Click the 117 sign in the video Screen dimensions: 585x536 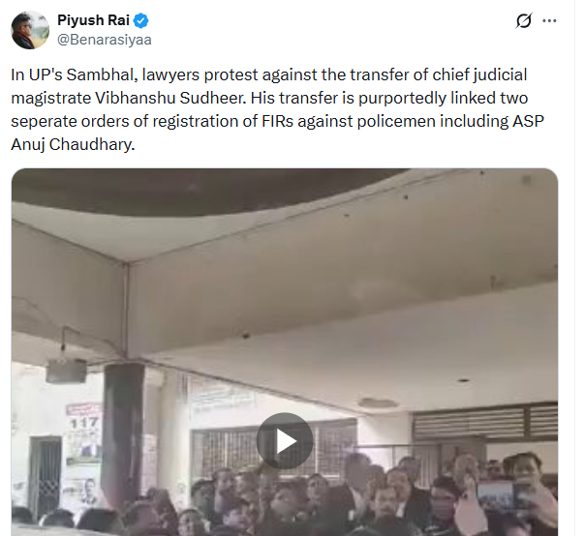[x=84, y=423]
